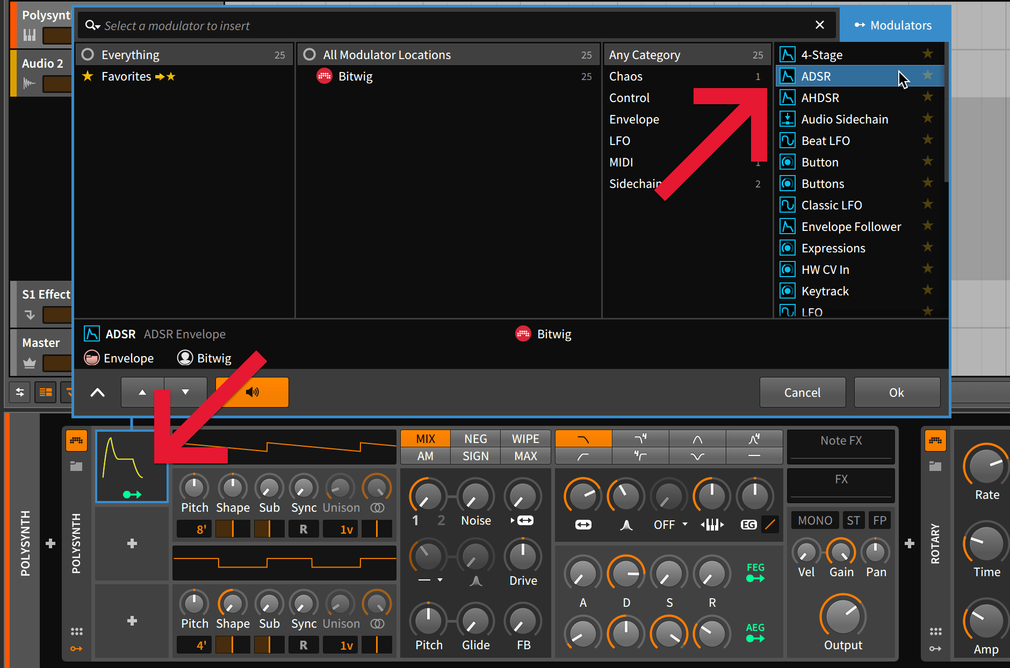
Task: Click the add device plus before Rotary
Action: 910,543
